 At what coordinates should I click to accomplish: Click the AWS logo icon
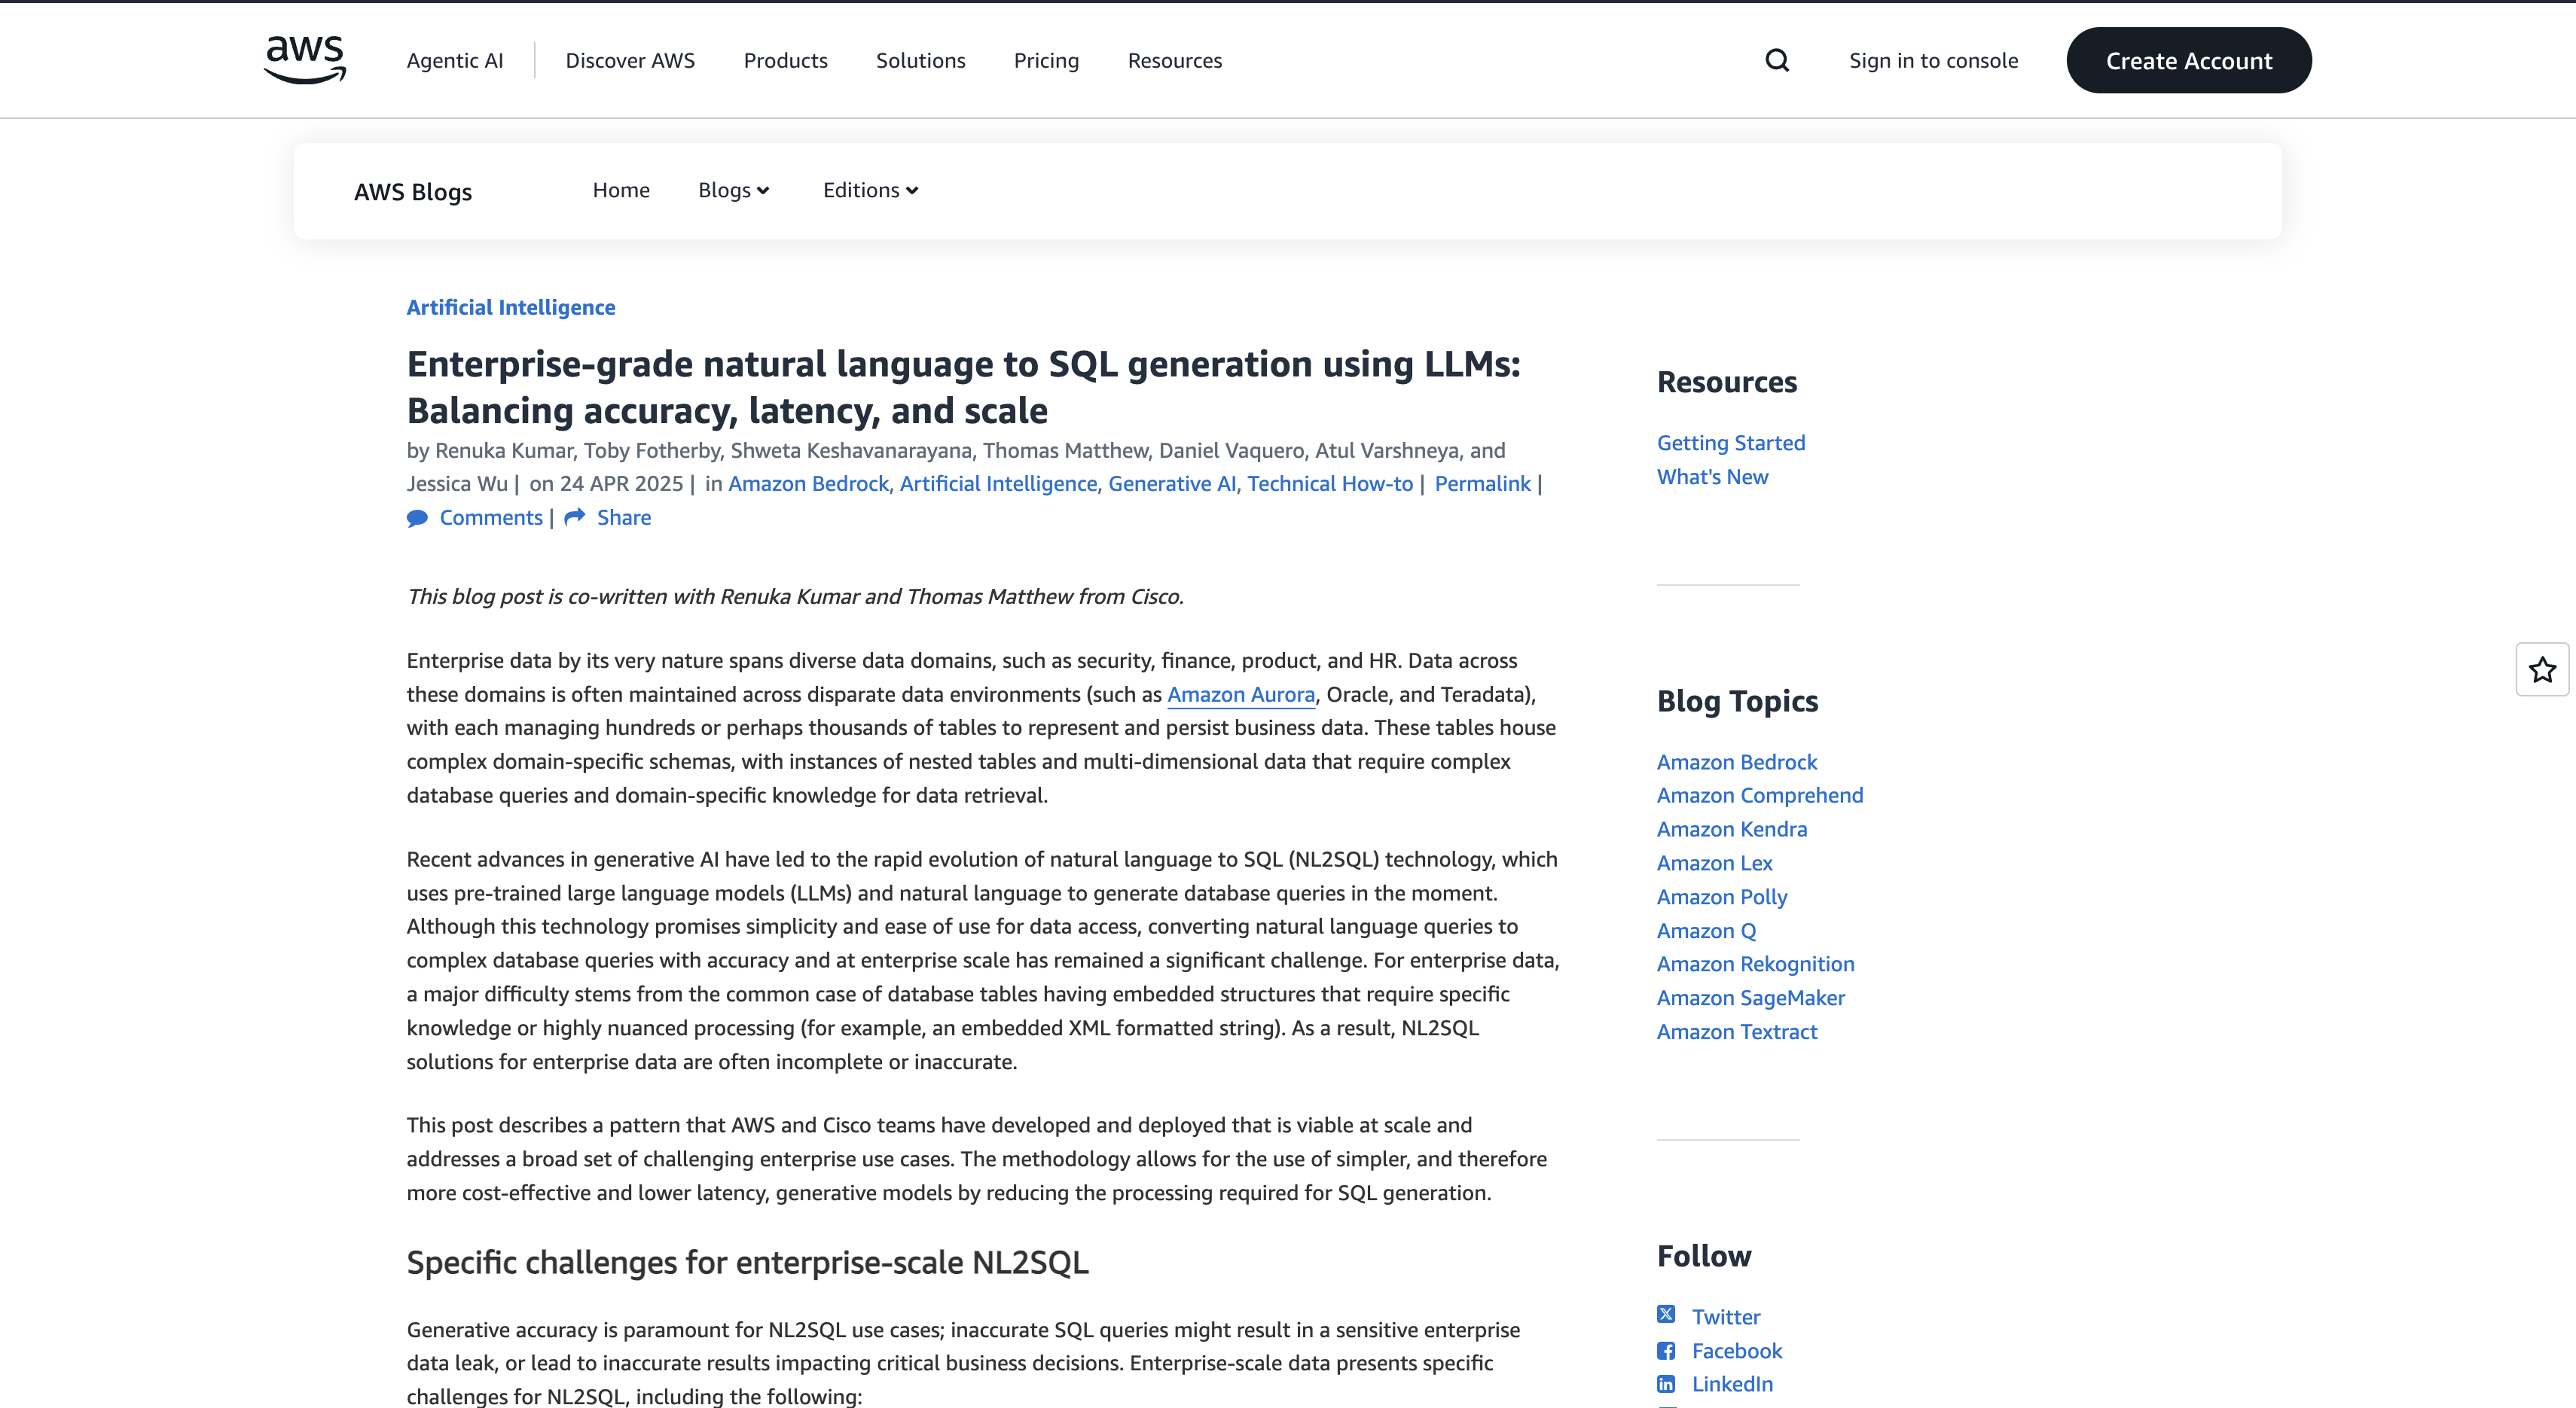point(305,60)
